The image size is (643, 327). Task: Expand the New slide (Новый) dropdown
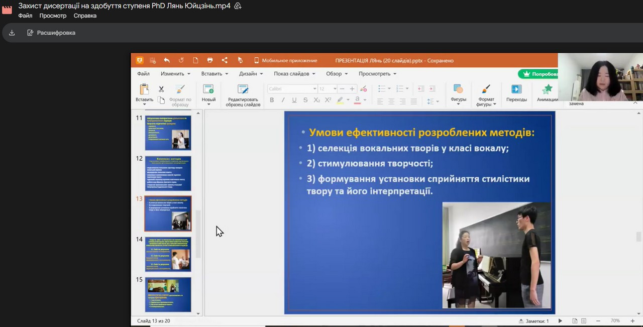tap(208, 104)
